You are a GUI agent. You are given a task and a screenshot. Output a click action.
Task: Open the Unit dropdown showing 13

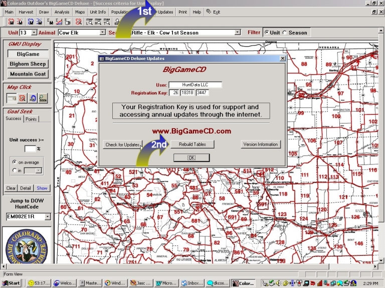pos(34,32)
